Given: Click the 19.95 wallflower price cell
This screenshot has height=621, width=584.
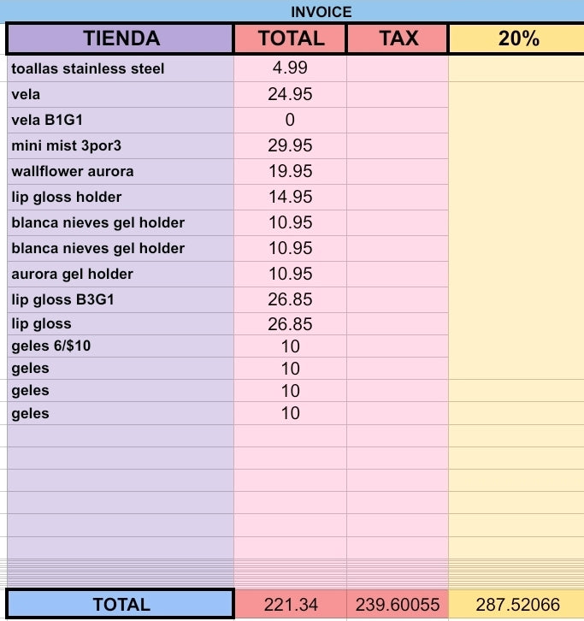Looking at the screenshot, I should pyautogui.click(x=290, y=171).
